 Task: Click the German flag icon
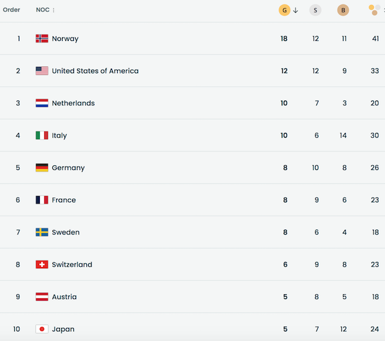[42, 168]
